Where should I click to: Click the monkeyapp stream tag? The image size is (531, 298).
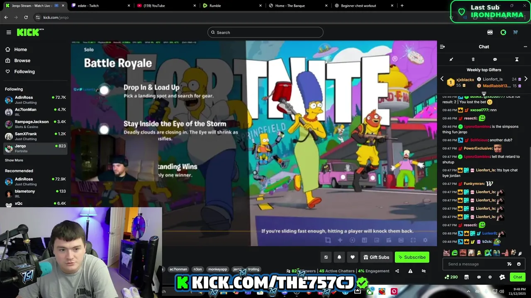click(217, 269)
